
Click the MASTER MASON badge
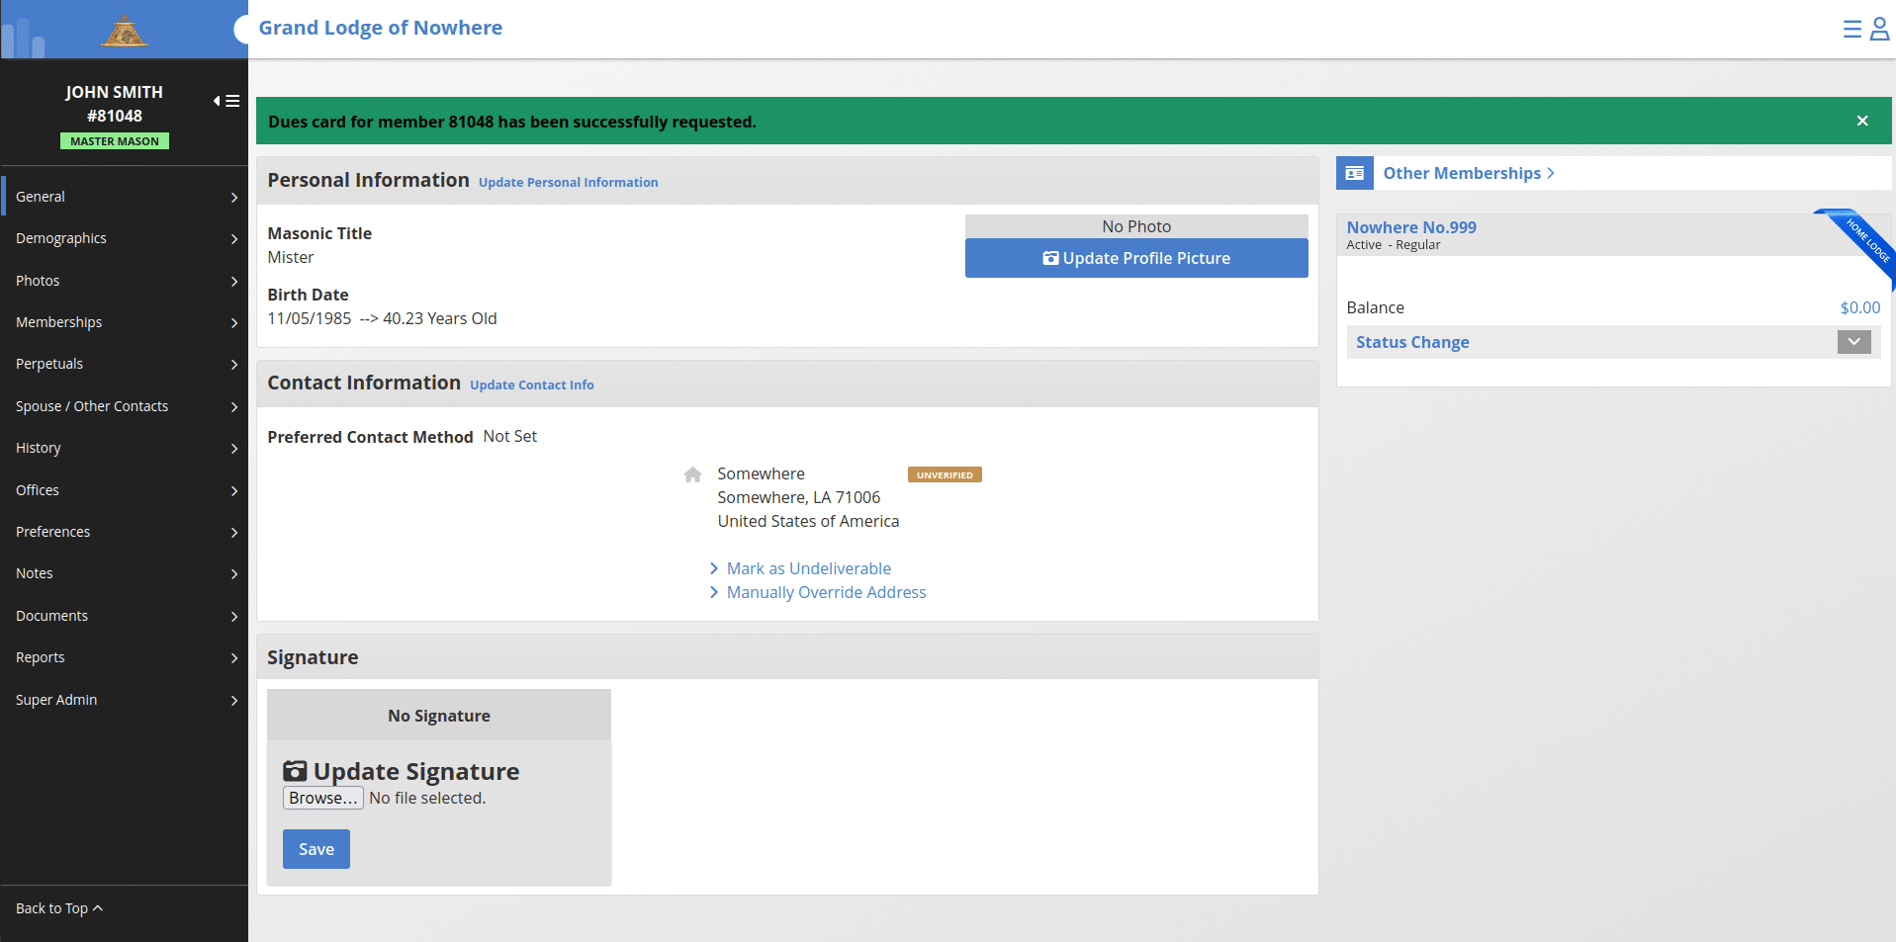(x=115, y=141)
